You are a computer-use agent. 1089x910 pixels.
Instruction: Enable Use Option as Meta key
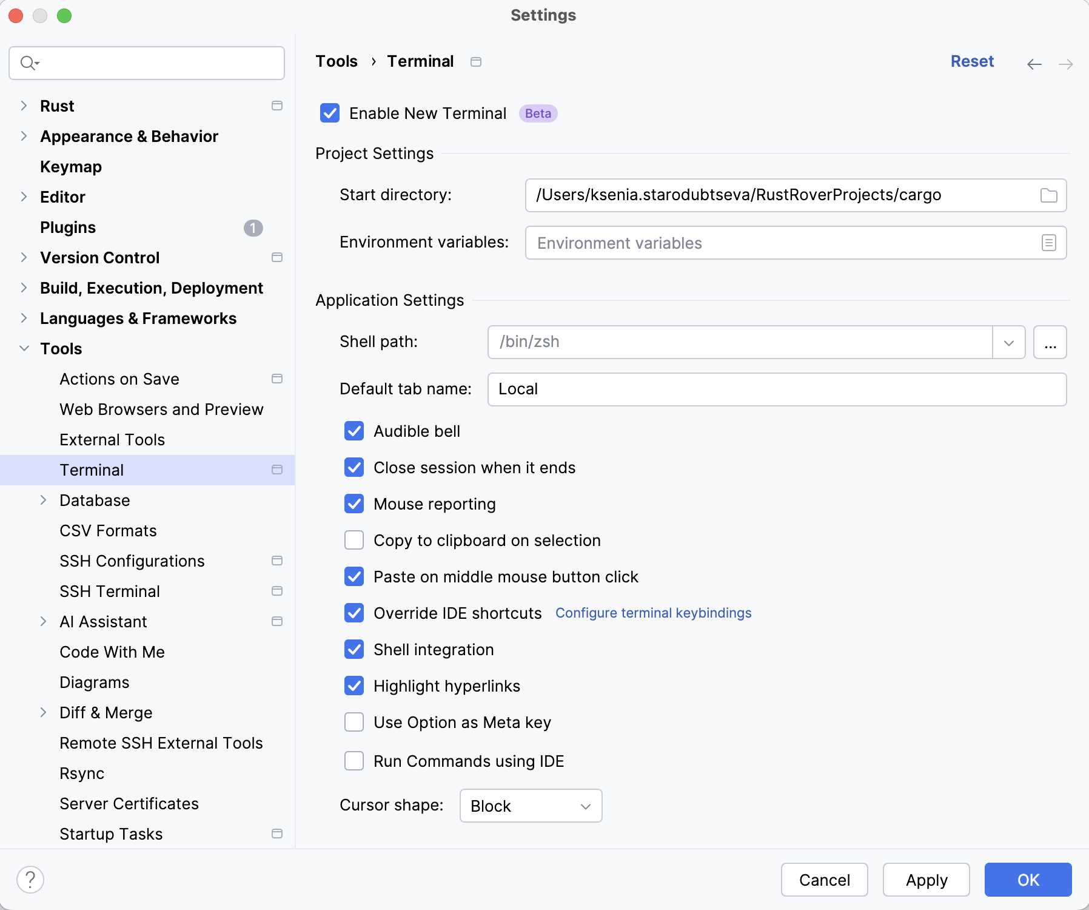(354, 722)
